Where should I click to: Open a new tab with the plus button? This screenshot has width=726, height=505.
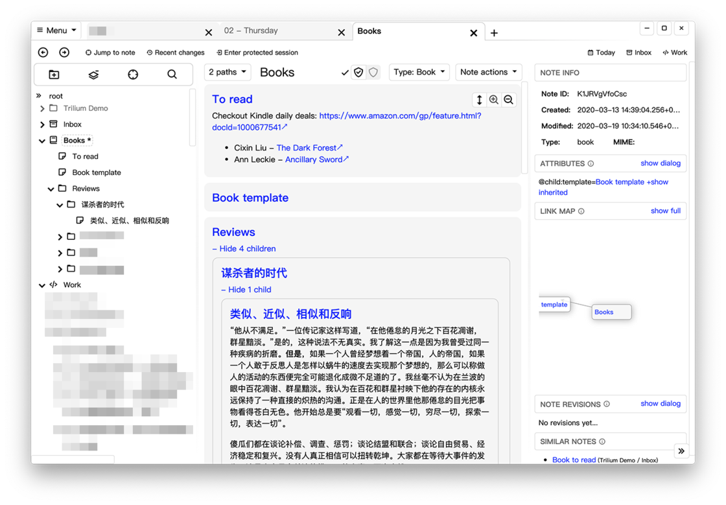point(494,32)
